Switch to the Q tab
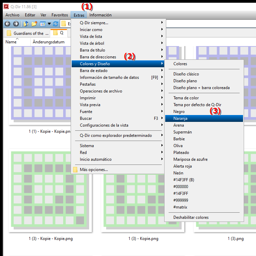This screenshot has width=256, height=256. click(x=59, y=33)
